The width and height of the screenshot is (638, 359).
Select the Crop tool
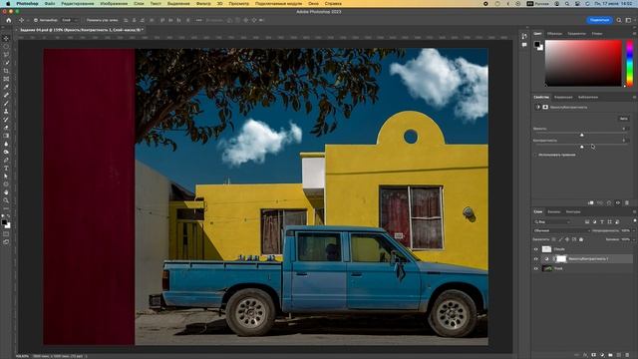tap(6, 71)
